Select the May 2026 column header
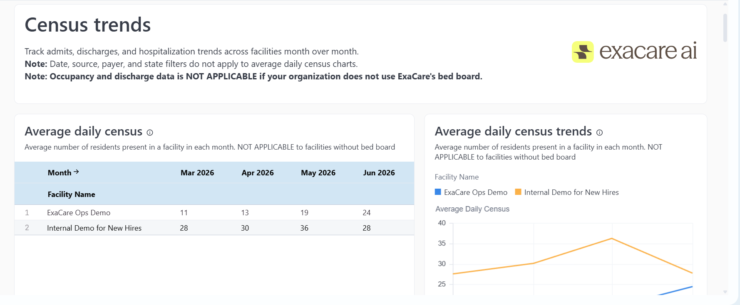 (x=318, y=173)
